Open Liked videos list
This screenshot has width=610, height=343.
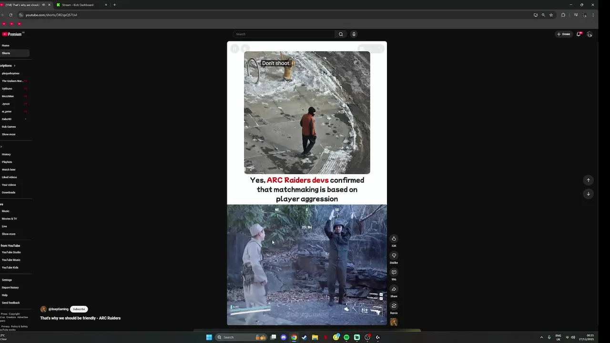(9, 177)
